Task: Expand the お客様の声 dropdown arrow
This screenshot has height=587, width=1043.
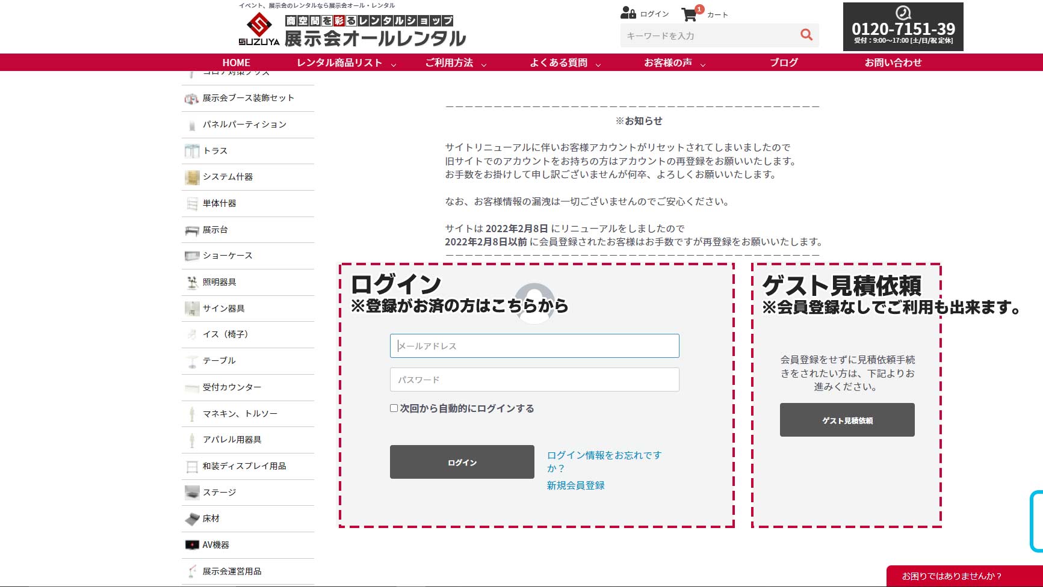Action: [x=702, y=64]
